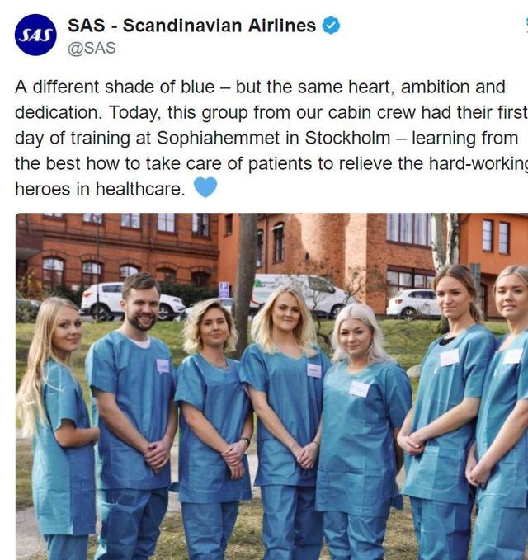Click the white delivery van in the photo background
This screenshot has width=528, height=560.
[301, 294]
